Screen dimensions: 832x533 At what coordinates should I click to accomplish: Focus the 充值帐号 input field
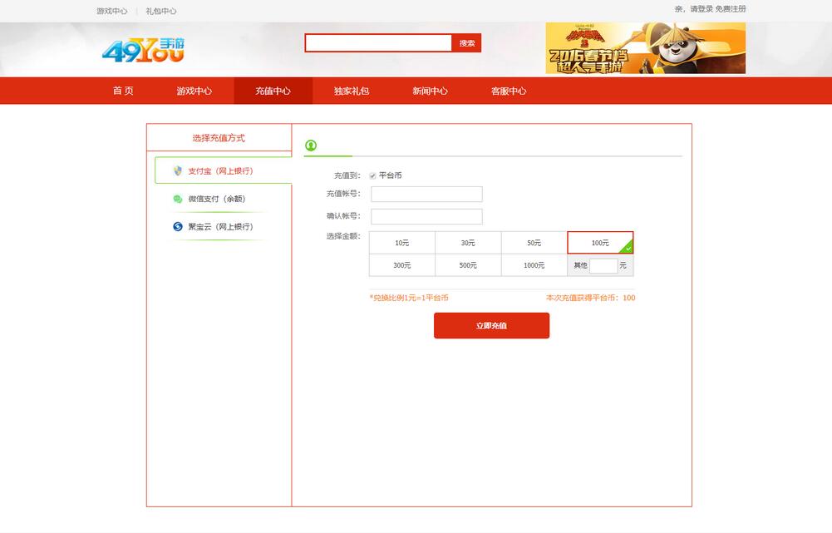pyautogui.click(x=426, y=194)
